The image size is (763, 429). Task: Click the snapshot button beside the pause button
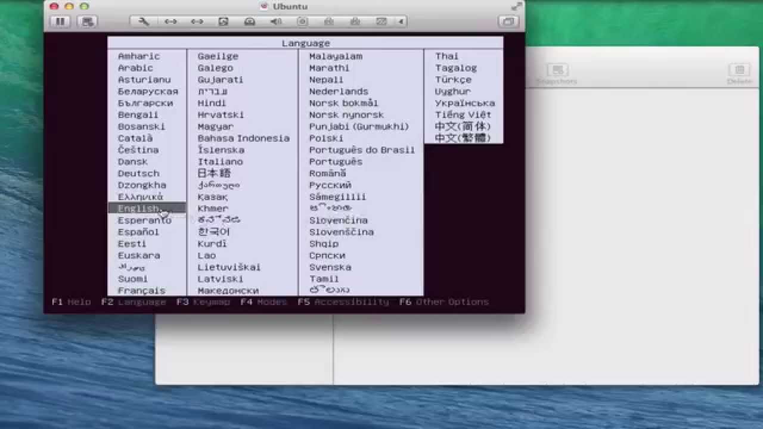click(88, 21)
